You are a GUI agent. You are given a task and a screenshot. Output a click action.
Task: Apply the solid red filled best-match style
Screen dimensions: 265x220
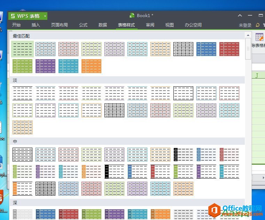(229, 49)
